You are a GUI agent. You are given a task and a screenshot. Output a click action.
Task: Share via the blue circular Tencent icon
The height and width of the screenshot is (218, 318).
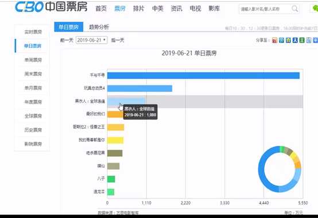click(281, 40)
